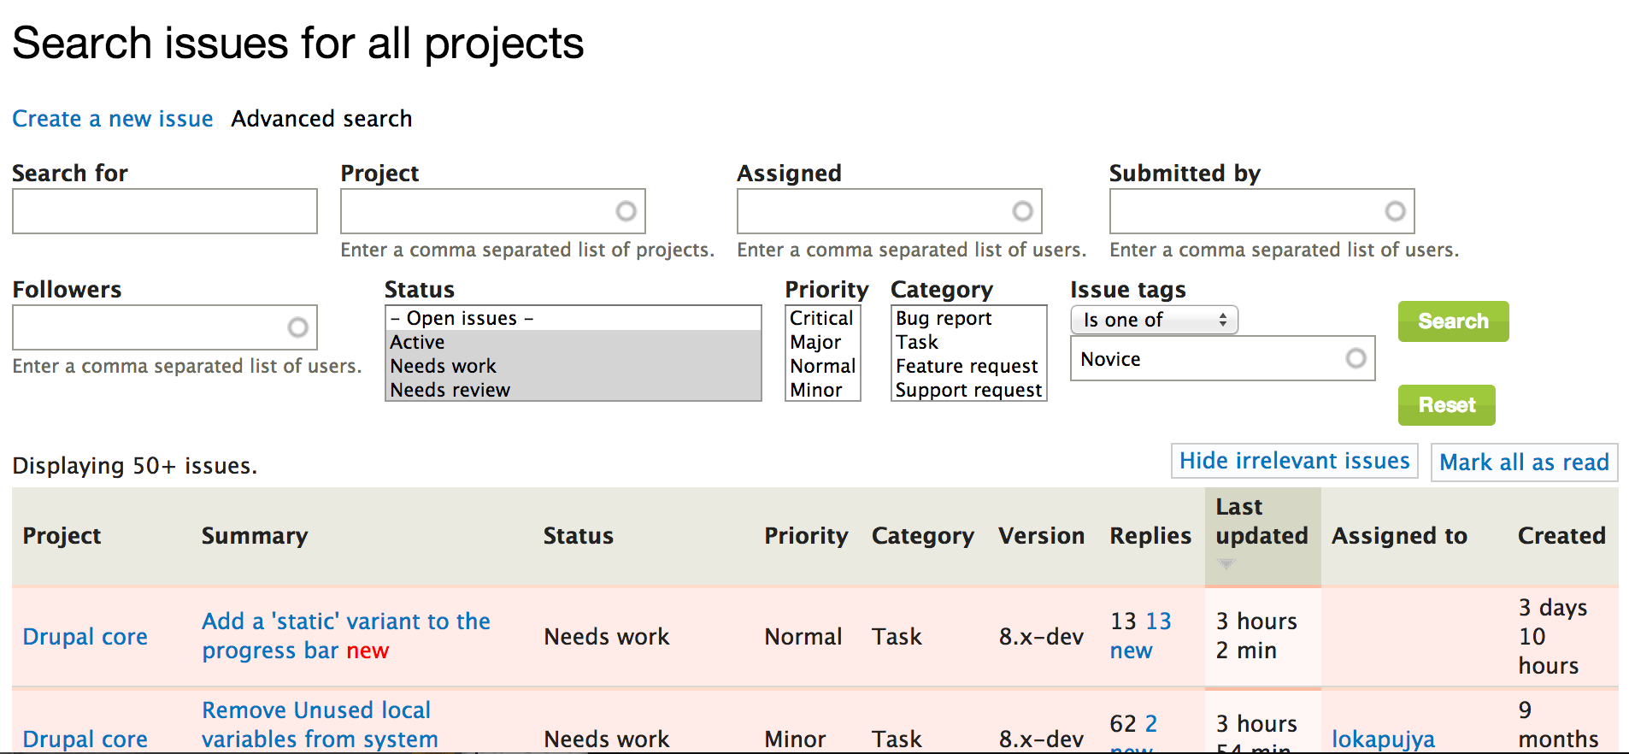This screenshot has width=1629, height=754.
Task: Click '13 new' replies link
Action: tap(1141, 636)
